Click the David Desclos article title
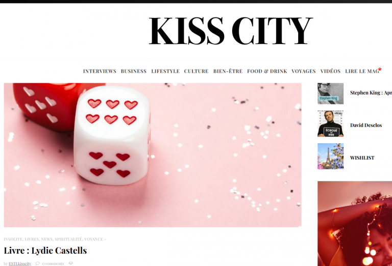Viewport: 392px width, 266px height. [x=366, y=125]
